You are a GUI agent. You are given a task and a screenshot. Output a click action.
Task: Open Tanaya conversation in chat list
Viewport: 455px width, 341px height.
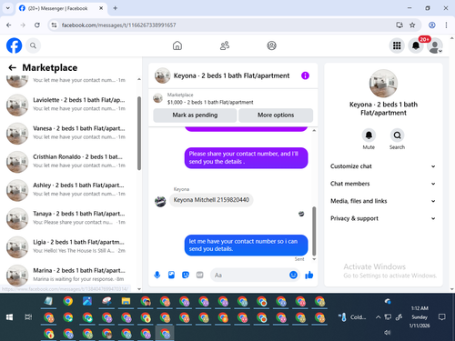pos(70,218)
